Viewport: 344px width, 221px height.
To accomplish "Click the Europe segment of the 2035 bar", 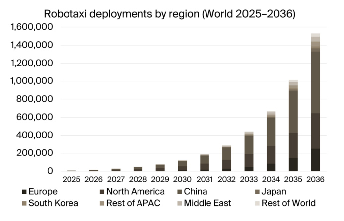I will tap(293, 164).
